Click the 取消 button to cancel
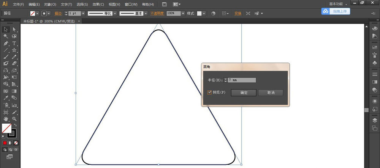The width and height of the screenshot is (380, 168). point(271,93)
